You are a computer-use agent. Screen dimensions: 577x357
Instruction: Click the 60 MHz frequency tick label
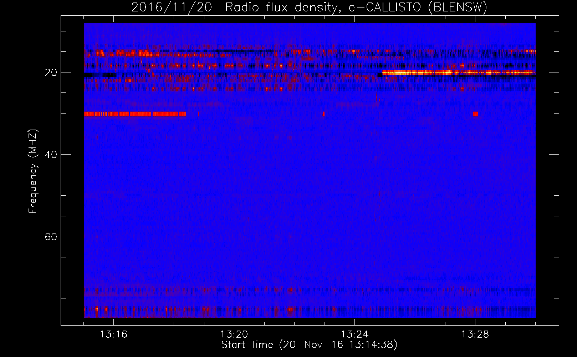(x=51, y=237)
